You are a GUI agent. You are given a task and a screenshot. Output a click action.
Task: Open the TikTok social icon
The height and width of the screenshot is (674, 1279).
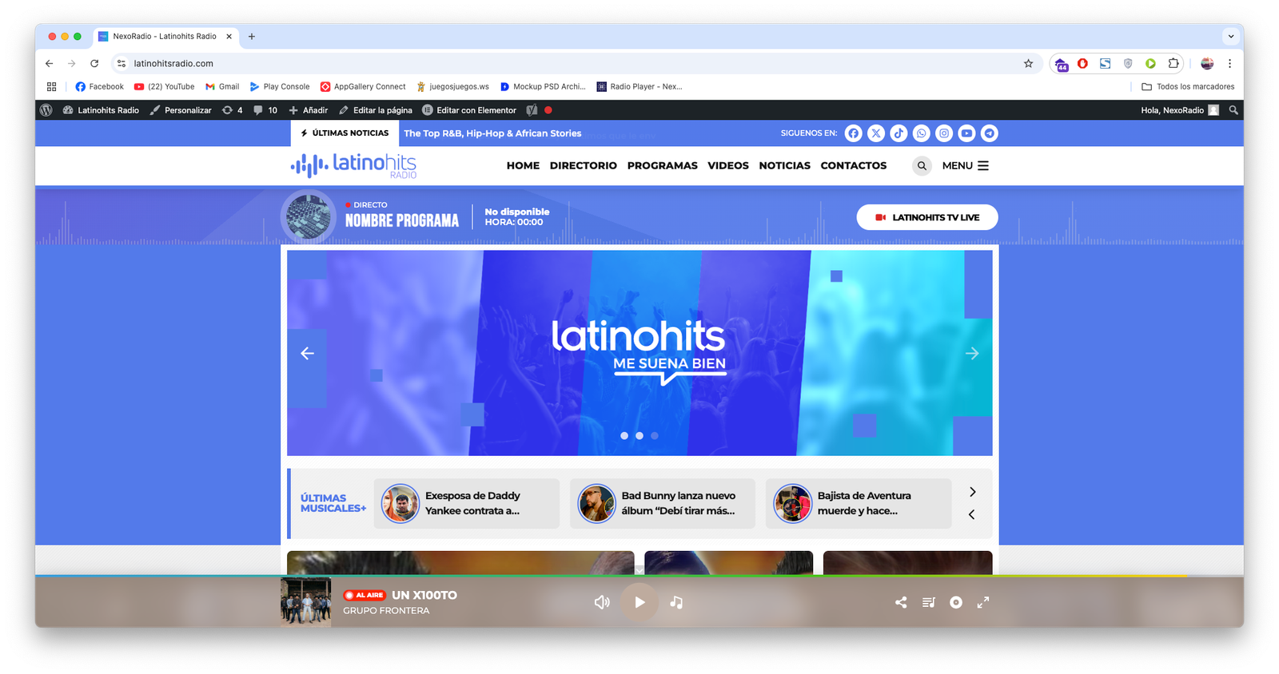point(898,133)
